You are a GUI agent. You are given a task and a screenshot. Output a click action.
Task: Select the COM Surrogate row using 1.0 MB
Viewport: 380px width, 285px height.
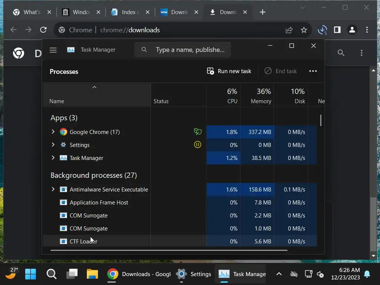click(x=180, y=228)
